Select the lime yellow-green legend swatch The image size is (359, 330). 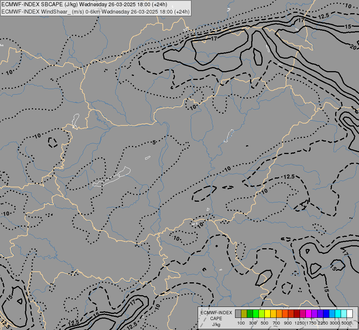tap(262, 314)
